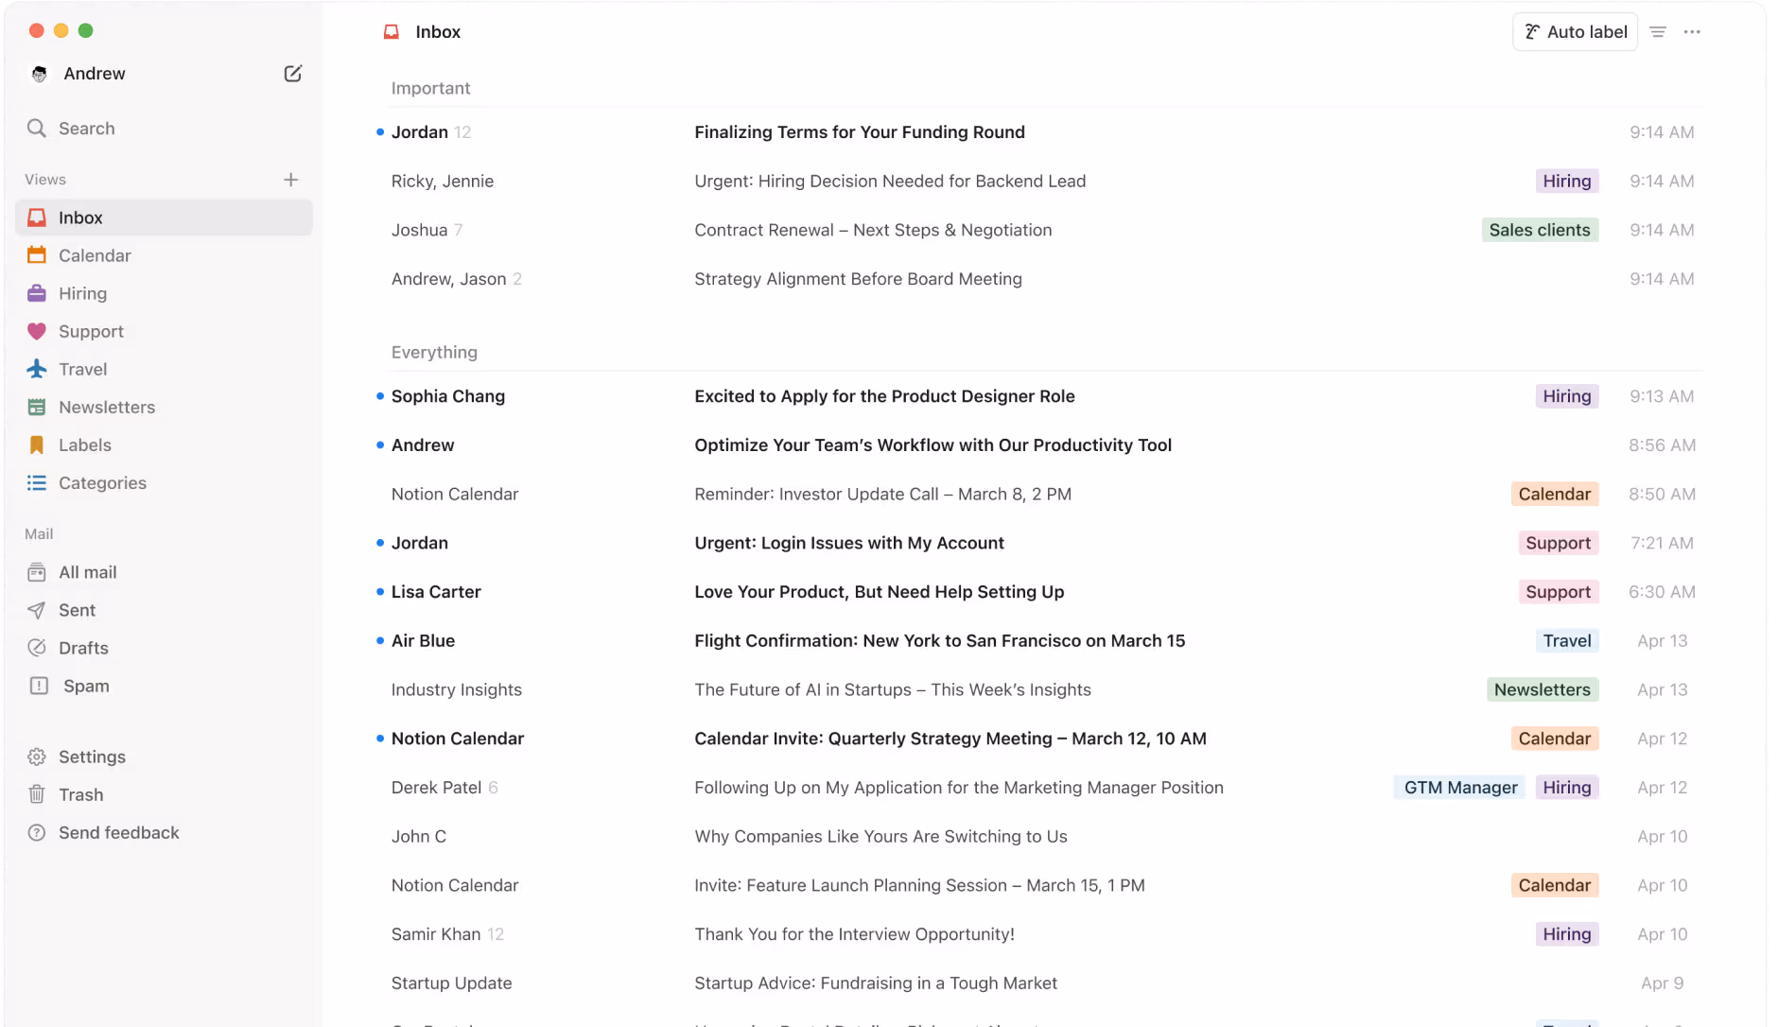Open the three-dot more options menu
Screen dimensions: 1778x1027
click(x=1692, y=32)
